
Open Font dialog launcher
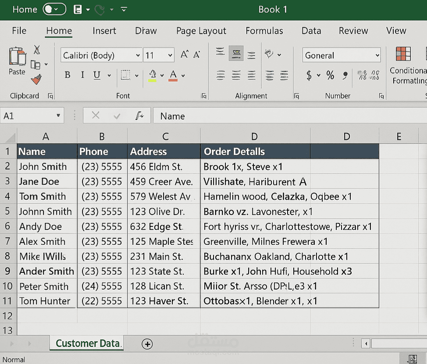pos(204,96)
